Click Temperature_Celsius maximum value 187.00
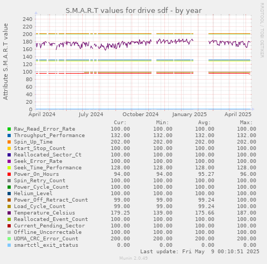The height and width of the screenshot is (264, 267). tap(247, 213)
